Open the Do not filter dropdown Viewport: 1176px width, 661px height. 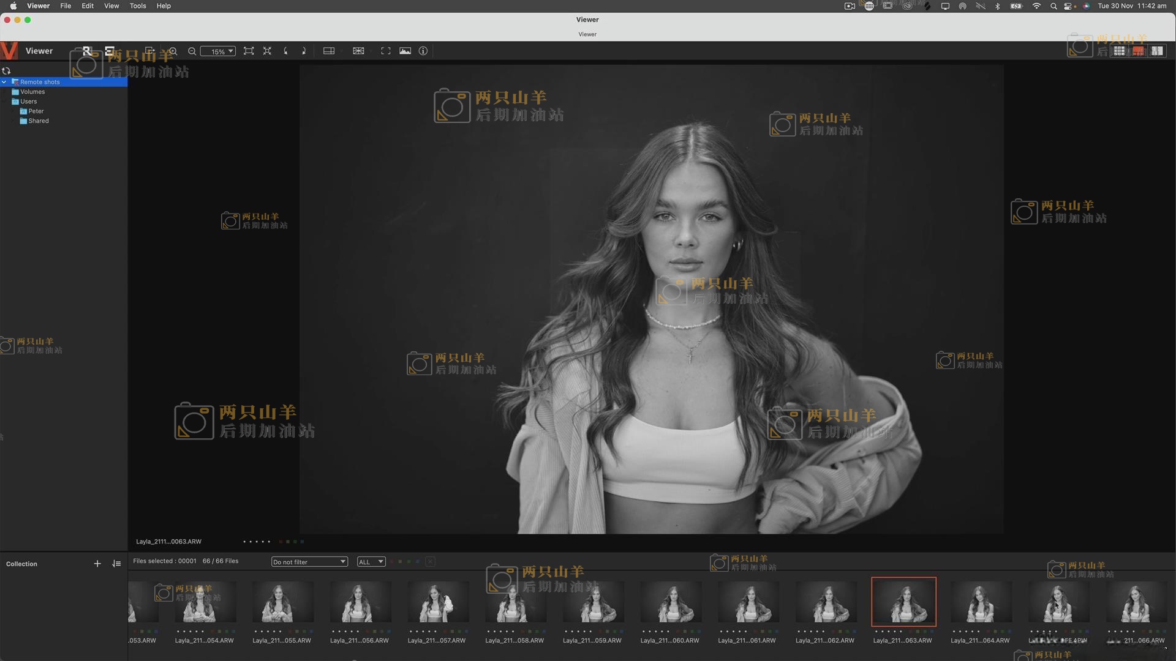(309, 562)
